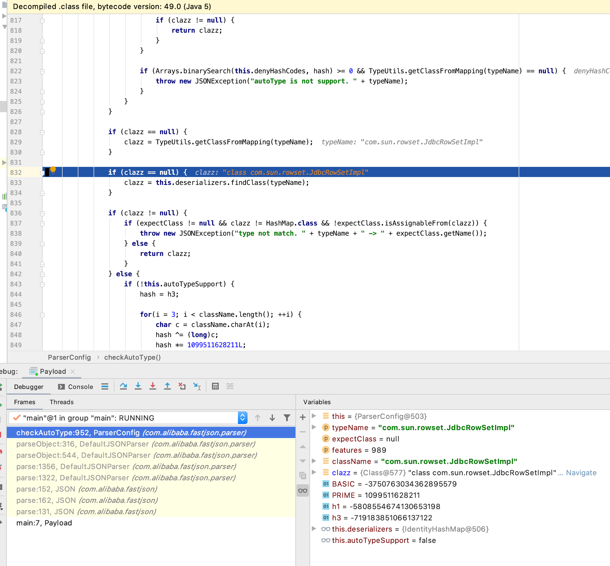Image resolution: width=610 pixels, height=566 pixels.
Task: Click the Duplicate Watch copy icon
Action: click(x=302, y=476)
